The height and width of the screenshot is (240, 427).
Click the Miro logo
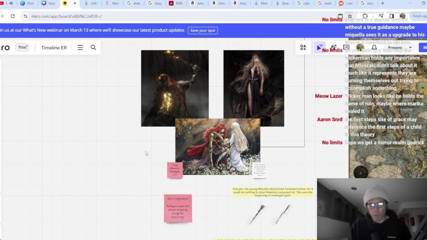click(5, 48)
